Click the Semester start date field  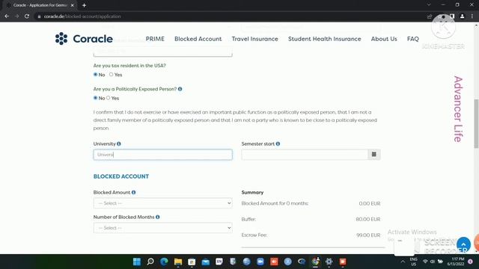click(305, 155)
